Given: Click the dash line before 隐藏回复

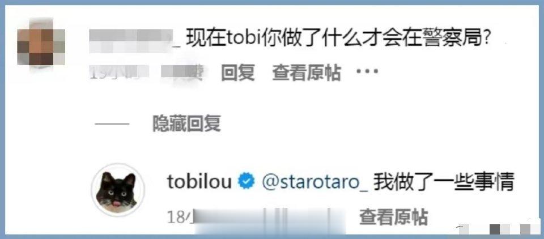Looking at the screenshot, I should (112, 124).
